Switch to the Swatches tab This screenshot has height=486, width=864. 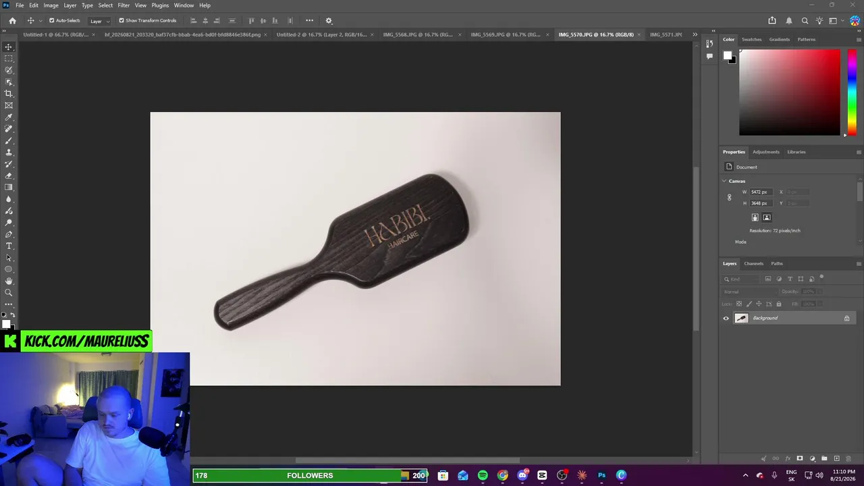click(751, 39)
